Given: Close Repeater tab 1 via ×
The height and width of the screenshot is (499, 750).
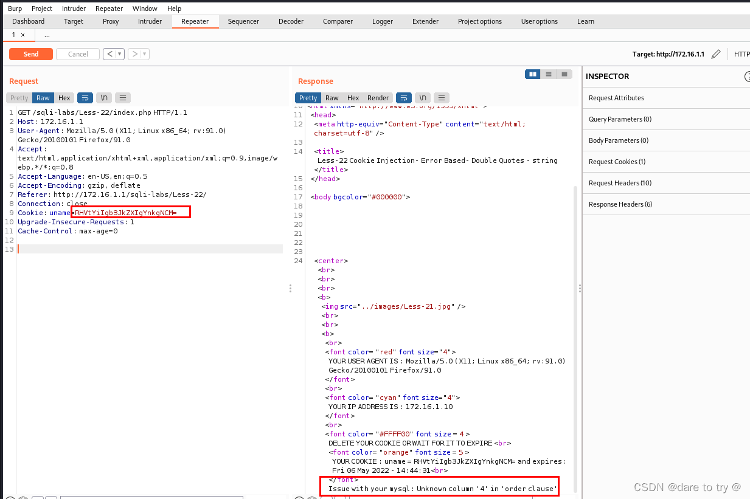Looking at the screenshot, I should [23, 35].
